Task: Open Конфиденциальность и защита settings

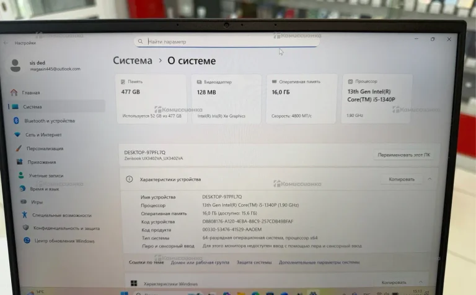Action: pos(66,228)
